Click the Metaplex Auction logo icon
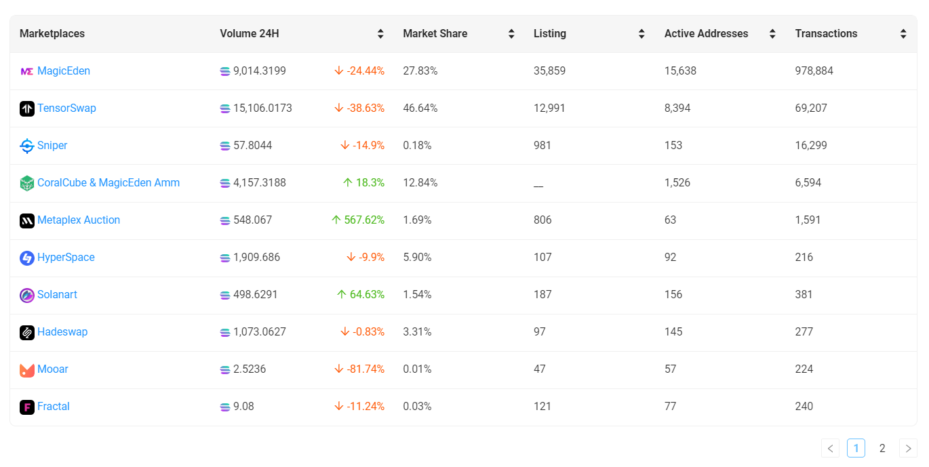Viewport: 929px width, 467px height. point(27,220)
